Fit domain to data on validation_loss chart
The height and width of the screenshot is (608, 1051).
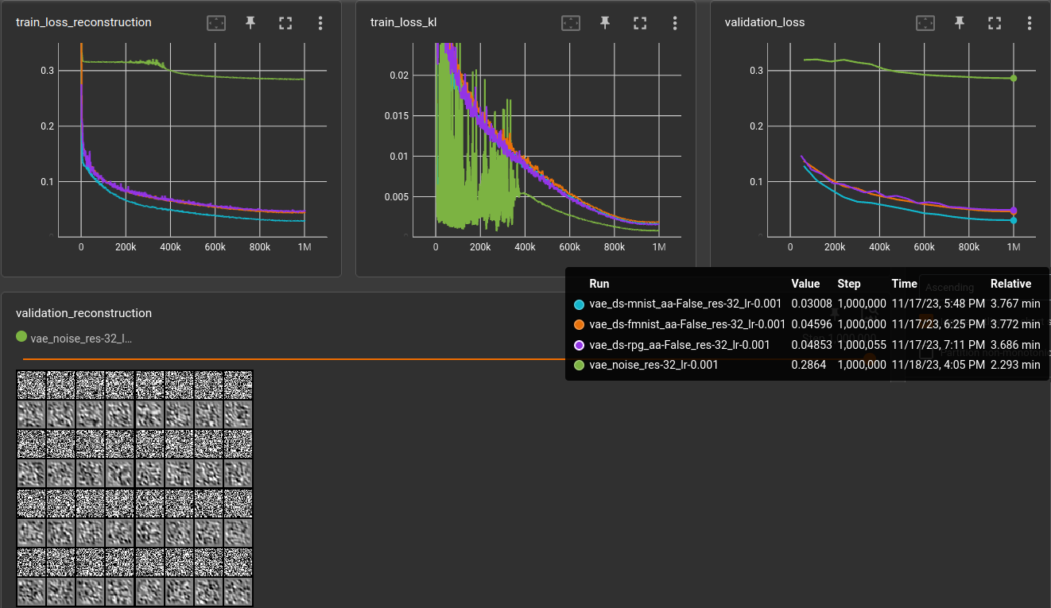point(925,23)
